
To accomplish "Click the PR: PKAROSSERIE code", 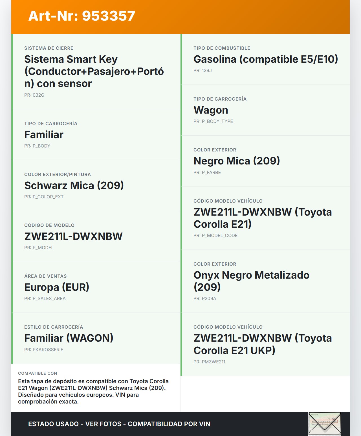I will tap(44, 350).
